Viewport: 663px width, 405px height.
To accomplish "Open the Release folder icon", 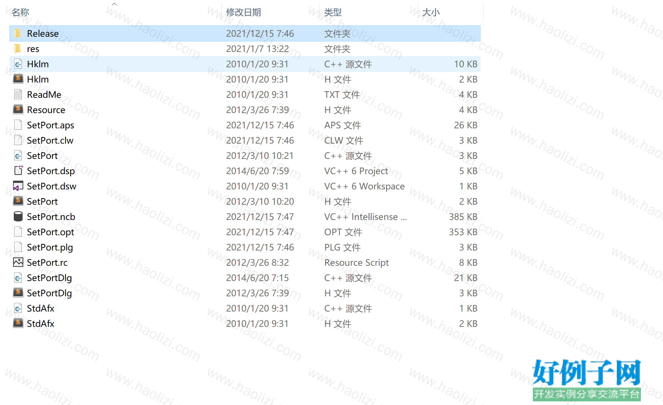I will 18,33.
